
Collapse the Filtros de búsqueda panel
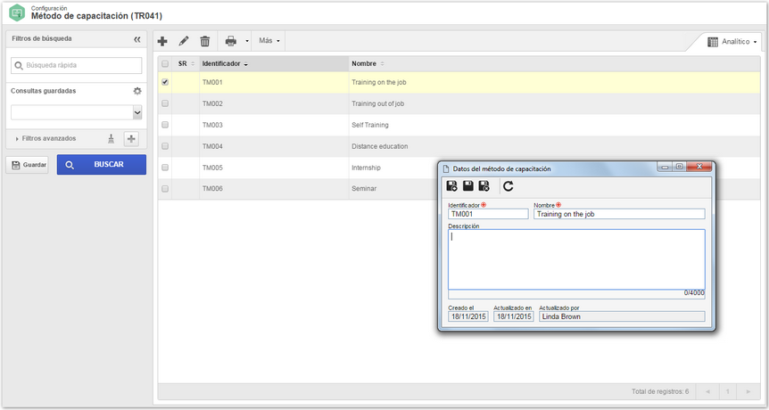136,38
